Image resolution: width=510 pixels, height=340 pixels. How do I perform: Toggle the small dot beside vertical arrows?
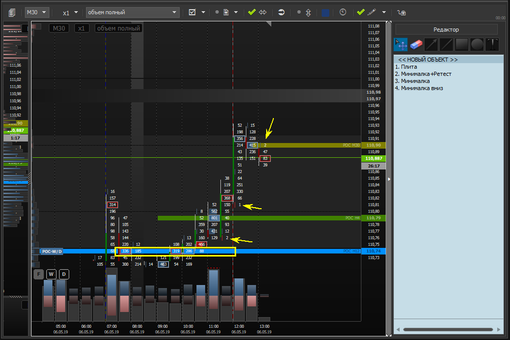click(x=299, y=12)
